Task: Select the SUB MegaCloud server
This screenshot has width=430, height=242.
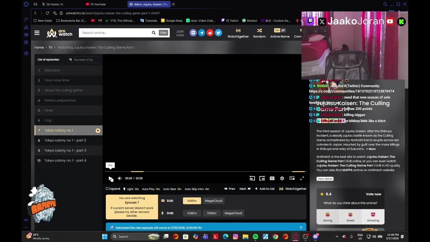Action: point(213,201)
